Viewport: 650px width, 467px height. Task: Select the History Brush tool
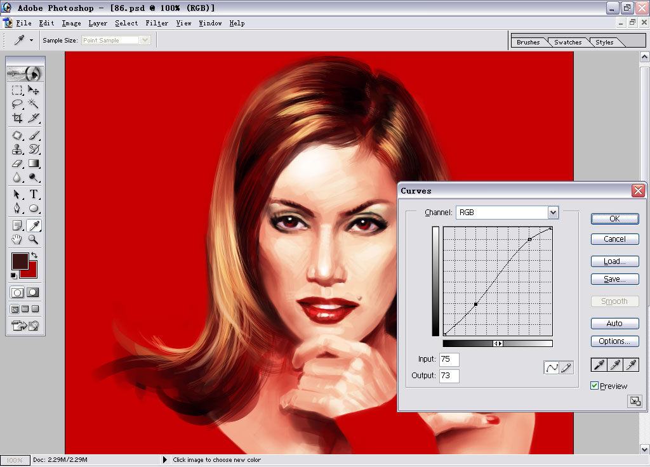point(34,149)
